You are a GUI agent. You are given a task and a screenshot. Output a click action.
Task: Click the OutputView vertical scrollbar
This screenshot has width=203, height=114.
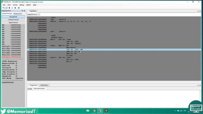tap(200, 99)
